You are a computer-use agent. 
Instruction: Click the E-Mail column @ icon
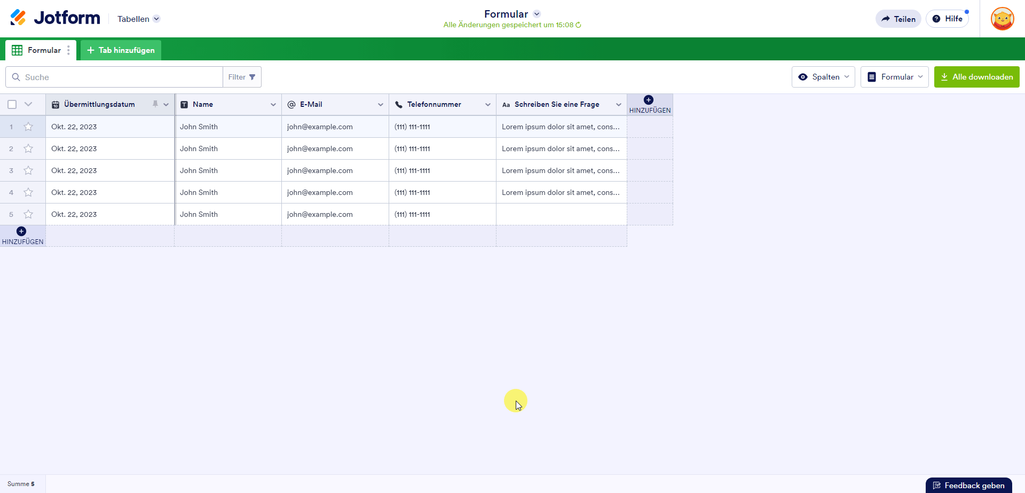291,105
